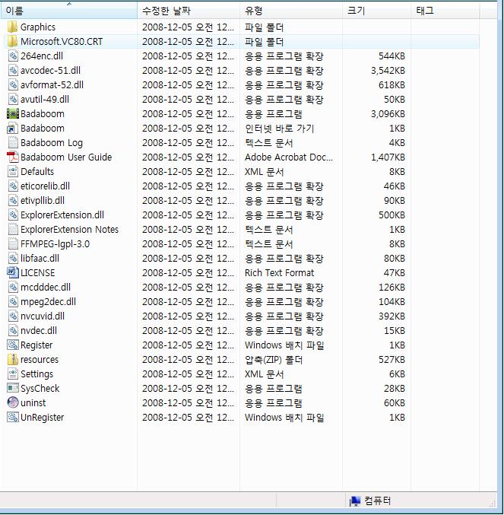This screenshot has height=515, width=504.
Task: Click the computer icon in status bar
Action: tap(355, 501)
